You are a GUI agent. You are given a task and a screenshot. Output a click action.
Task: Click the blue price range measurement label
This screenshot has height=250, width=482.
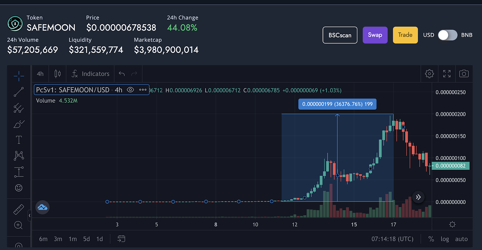coord(337,104)
